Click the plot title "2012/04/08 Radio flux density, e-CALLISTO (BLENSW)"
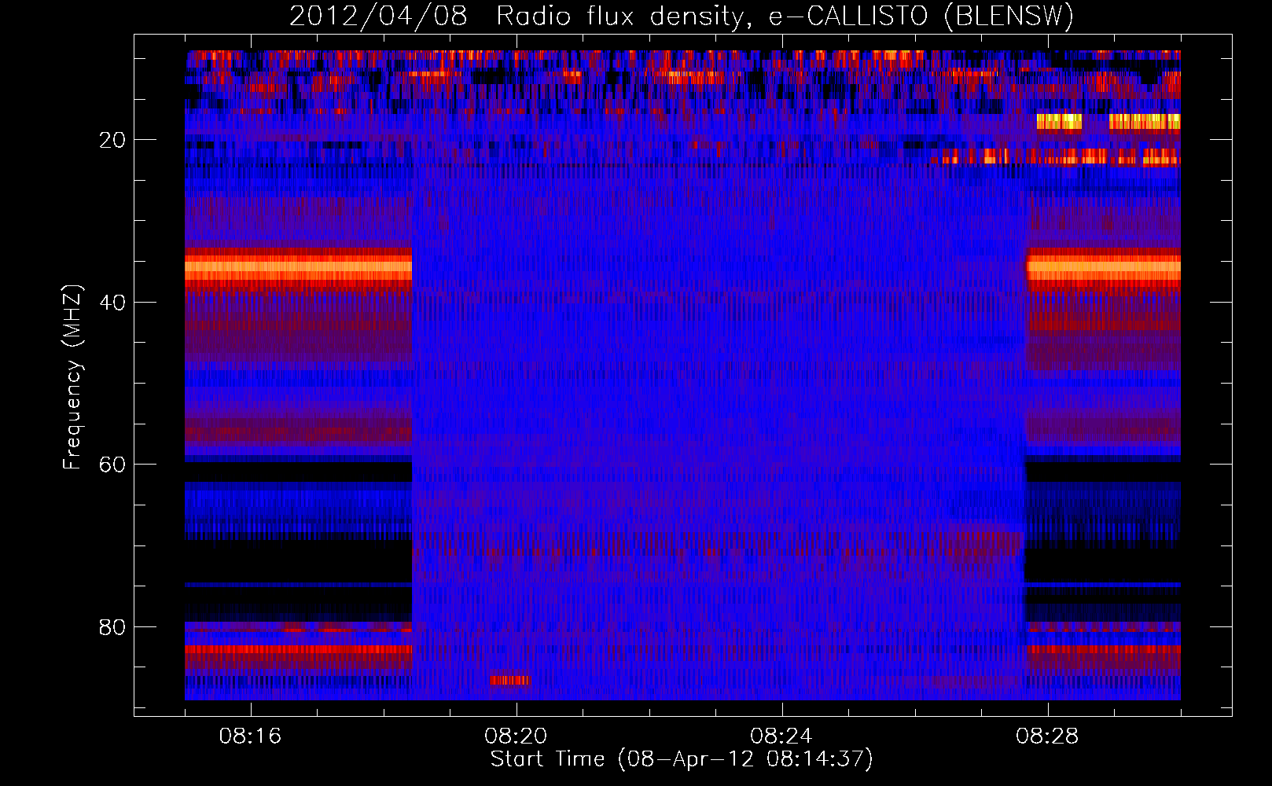The width and height of the screenshot is (1272, 786). tap(682, 16)
